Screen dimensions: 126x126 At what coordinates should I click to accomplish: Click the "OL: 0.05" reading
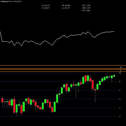point(86,11)
